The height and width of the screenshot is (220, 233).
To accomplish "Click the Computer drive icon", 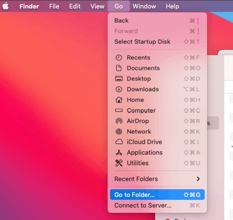I will [x=119, y=110].
